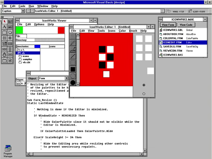Open the Icons menu in IconWorks Editor
The width and height of the screenshot is (212, 159).
click(112, 31)
